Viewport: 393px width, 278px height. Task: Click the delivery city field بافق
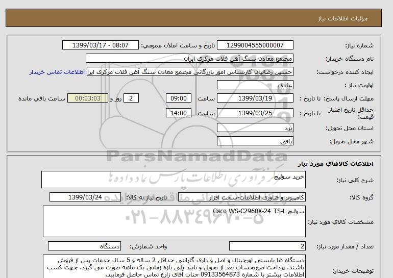pyautogui.click(x=255, y=141)
